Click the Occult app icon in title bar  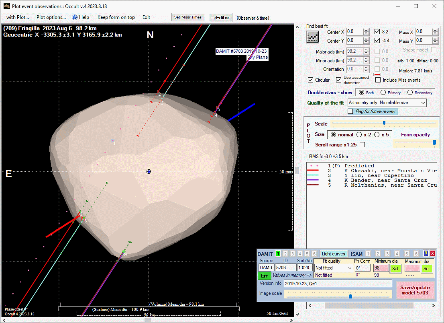6,6
